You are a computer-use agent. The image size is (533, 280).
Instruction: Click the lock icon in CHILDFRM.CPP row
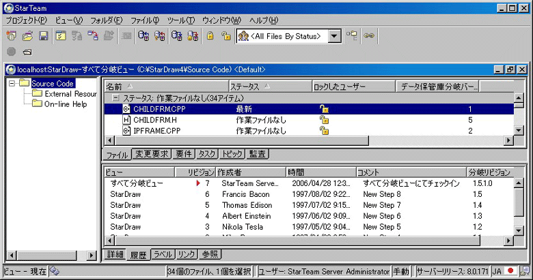(x=324, y=109)
